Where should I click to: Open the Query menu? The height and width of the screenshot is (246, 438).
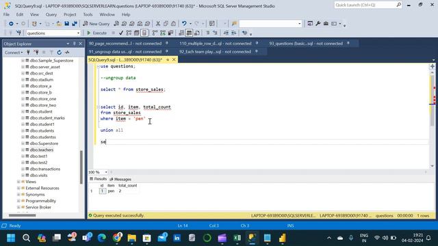tap(51, 14)
